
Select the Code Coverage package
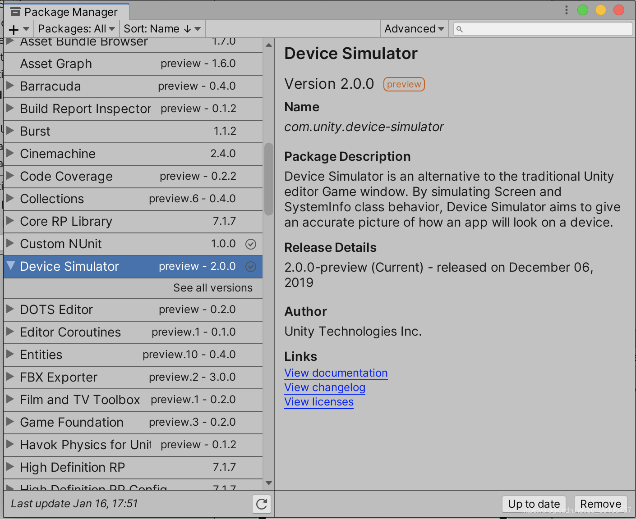66,177
